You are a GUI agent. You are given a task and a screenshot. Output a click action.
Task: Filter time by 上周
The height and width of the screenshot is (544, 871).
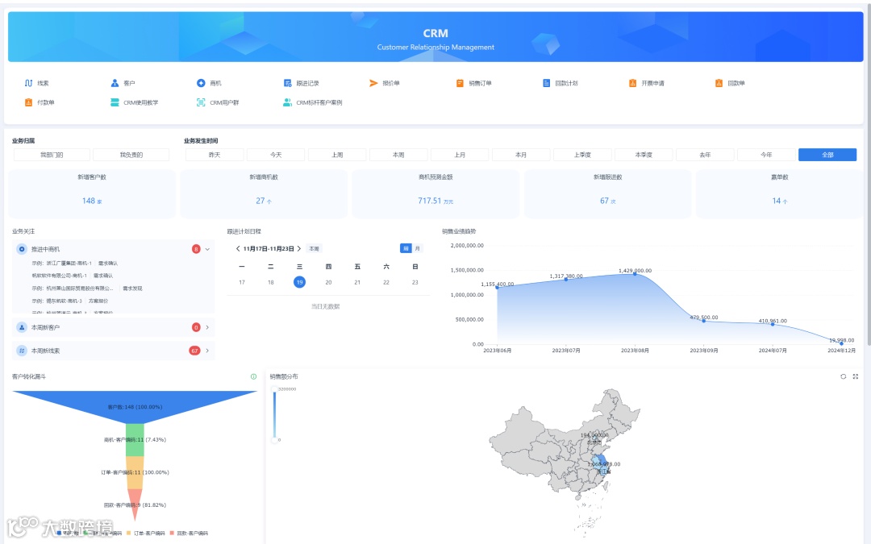point(337,155)
